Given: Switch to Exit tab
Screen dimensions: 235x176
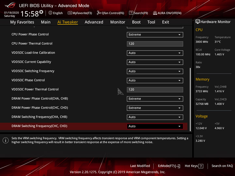Looking at the screenshot, I should point(165,22).
